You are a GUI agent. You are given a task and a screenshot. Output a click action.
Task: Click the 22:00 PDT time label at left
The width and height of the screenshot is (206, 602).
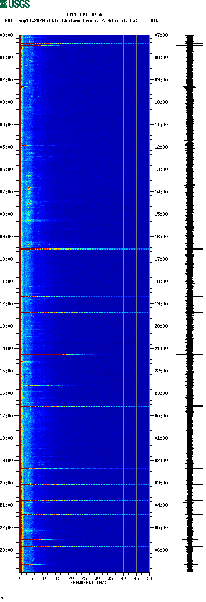tap(6, 528)
